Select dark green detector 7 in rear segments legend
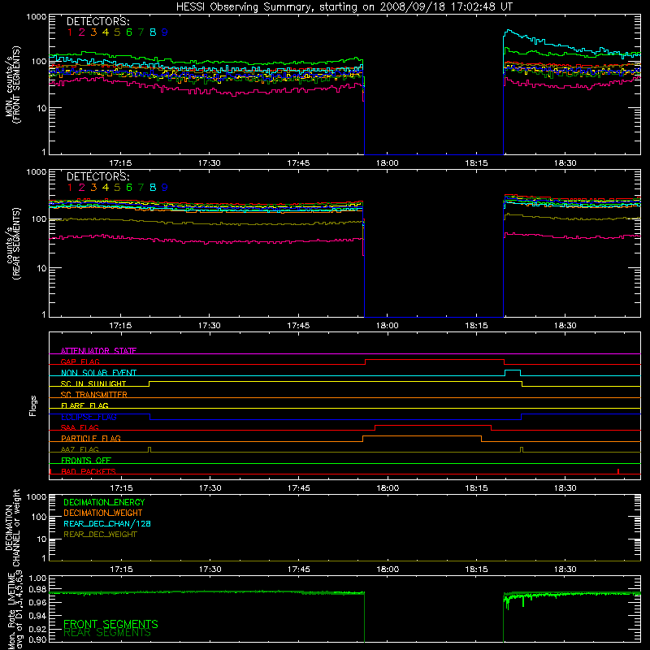650x650 pixels. tap(141, 188)
